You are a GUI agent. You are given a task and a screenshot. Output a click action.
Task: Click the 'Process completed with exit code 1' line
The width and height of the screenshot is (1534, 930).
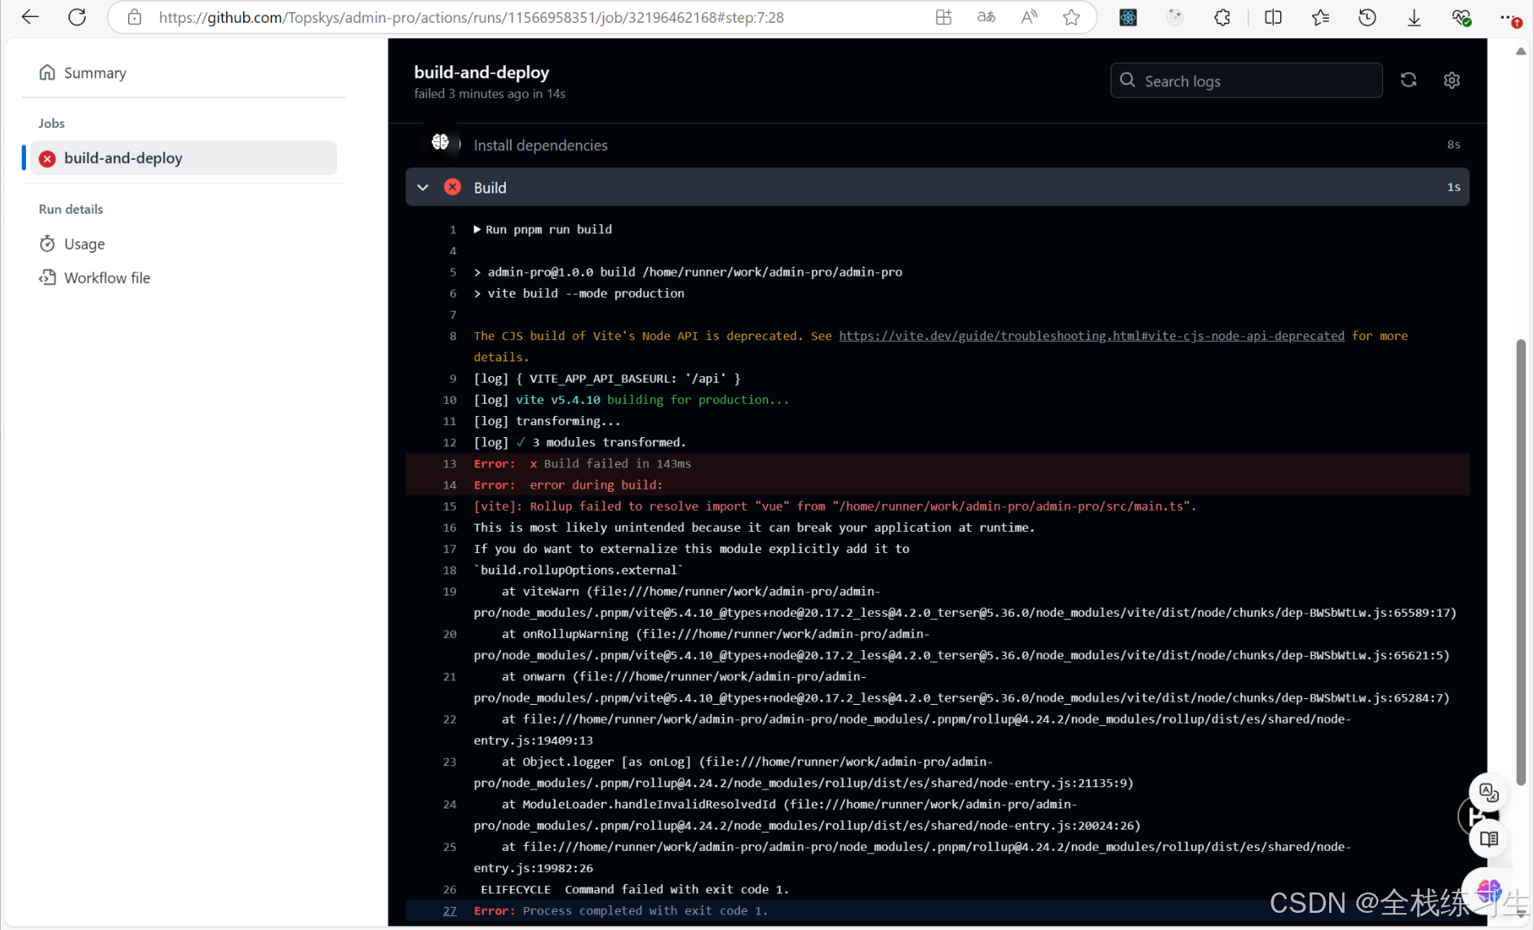click(621, 910)
